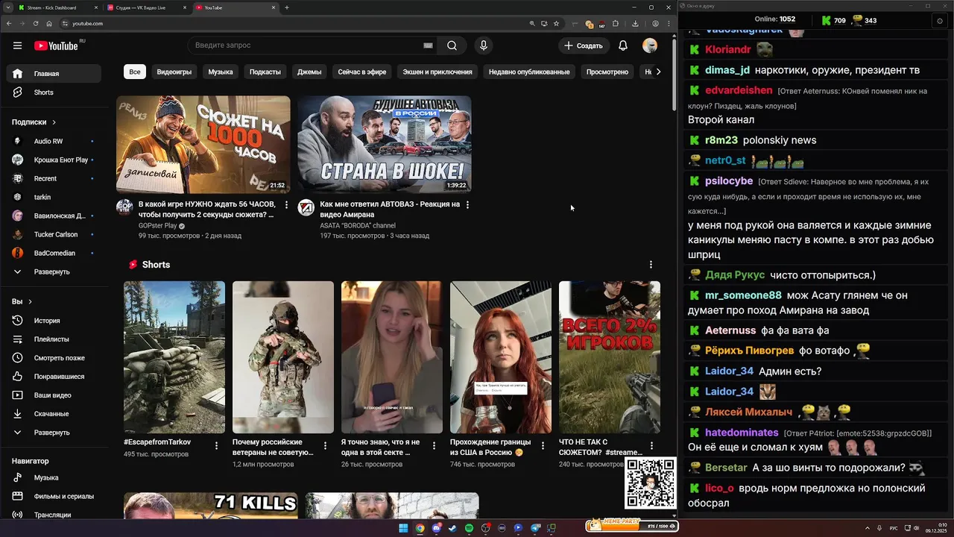954x537 pixels.
Task: Open История in the sidebar
Action: click(54, 321)
